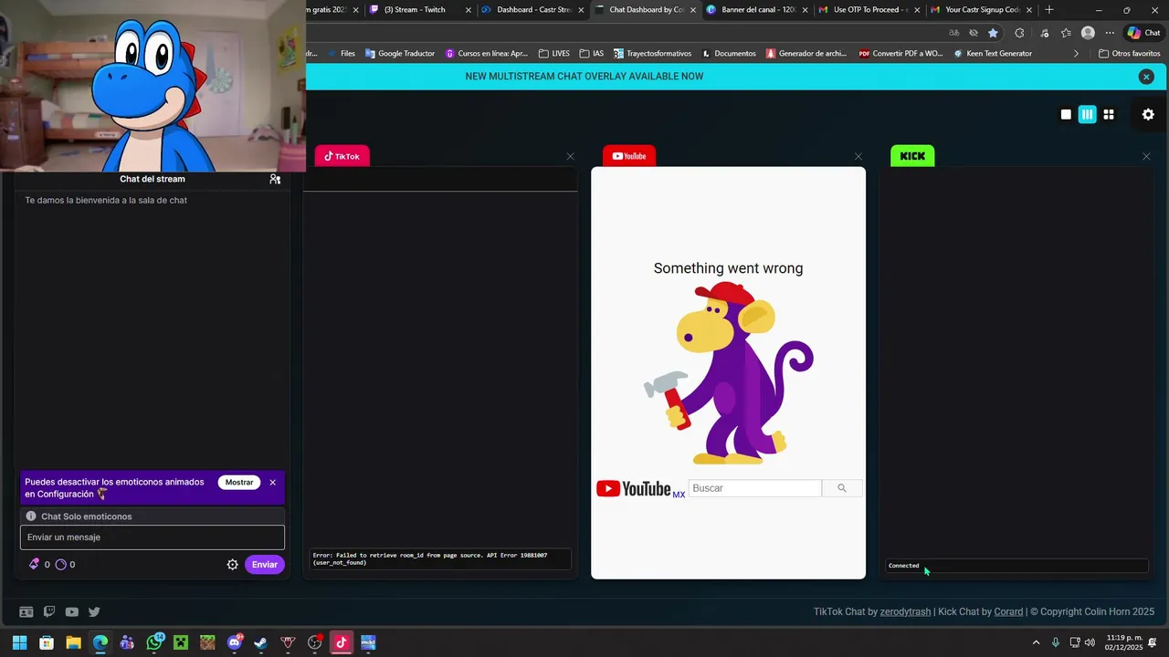Open Twitch chat settings gear
The height and width of the screenshot is (657, 1169).
click(232, 565)
